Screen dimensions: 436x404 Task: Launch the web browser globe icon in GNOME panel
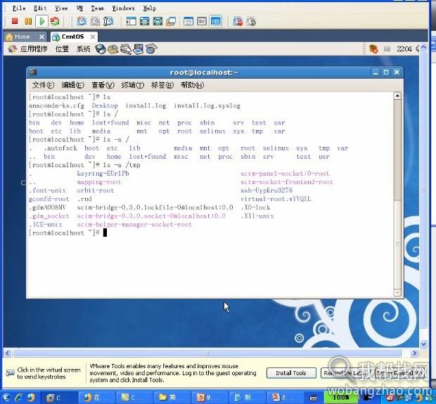point(100,49)
